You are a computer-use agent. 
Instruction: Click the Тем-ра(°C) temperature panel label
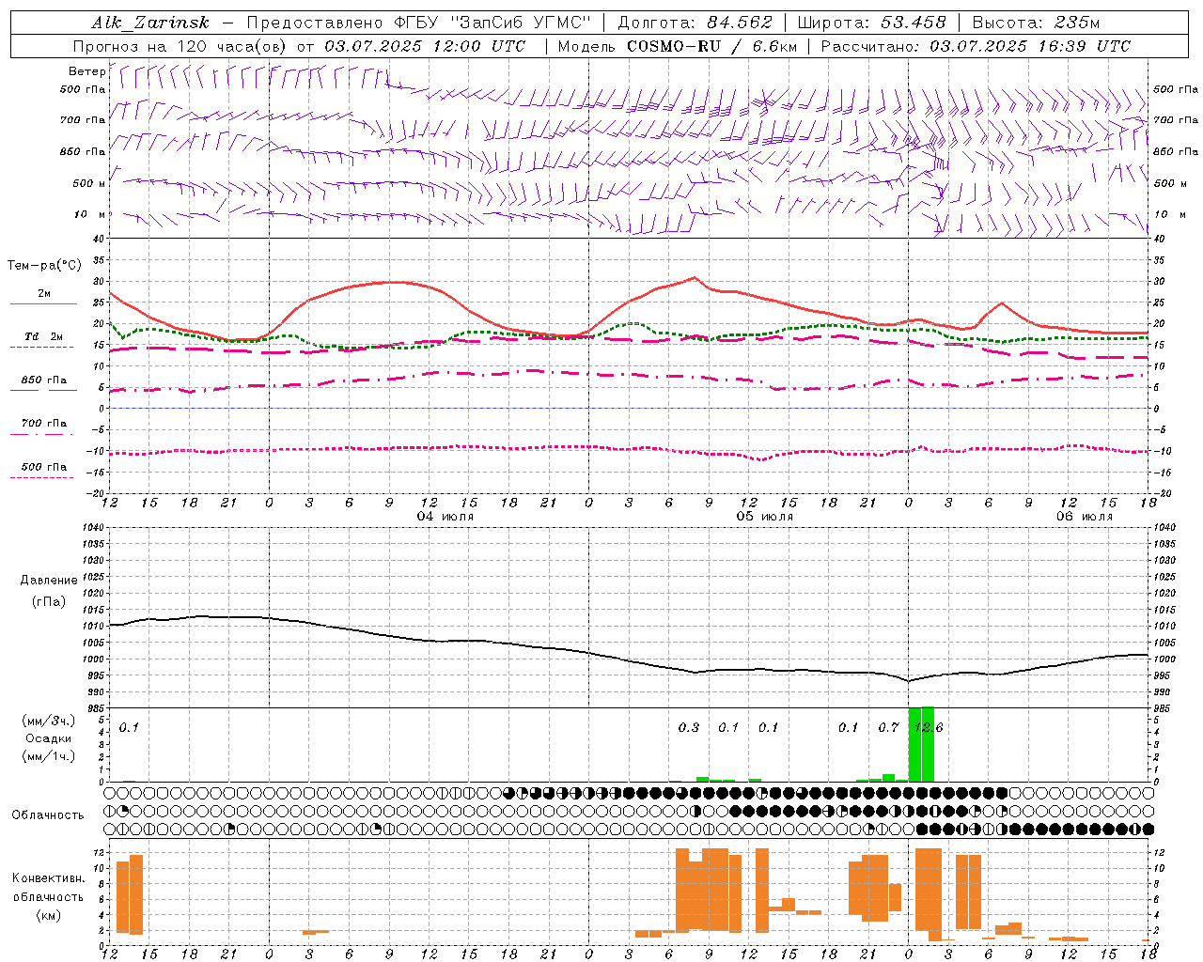click(44, 266)
